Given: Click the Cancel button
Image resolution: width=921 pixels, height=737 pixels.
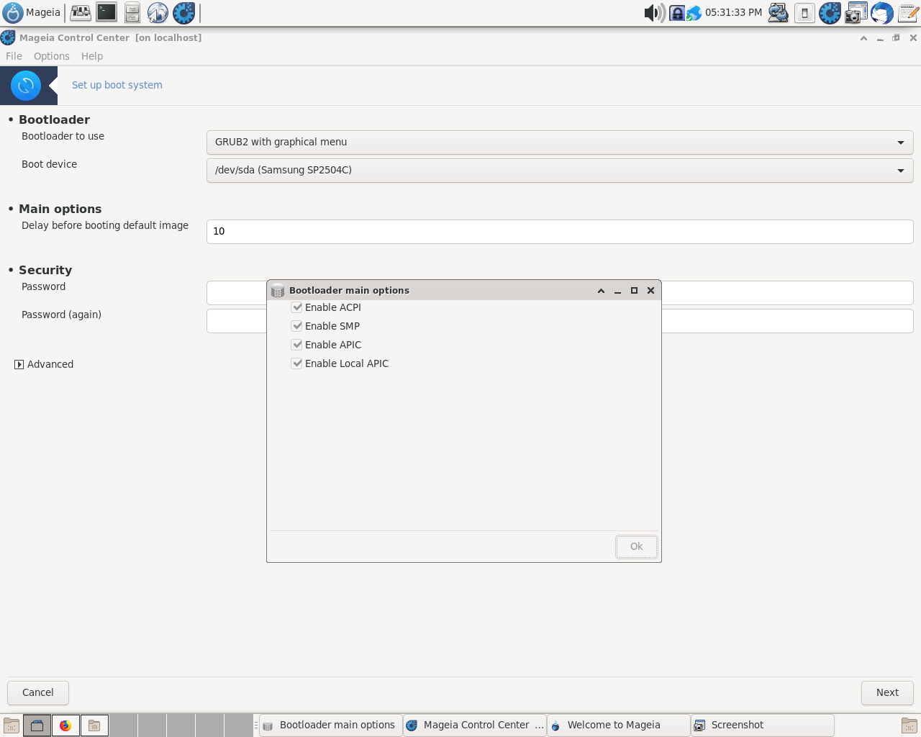Looking at the screenshot, I should coord(38,692).
